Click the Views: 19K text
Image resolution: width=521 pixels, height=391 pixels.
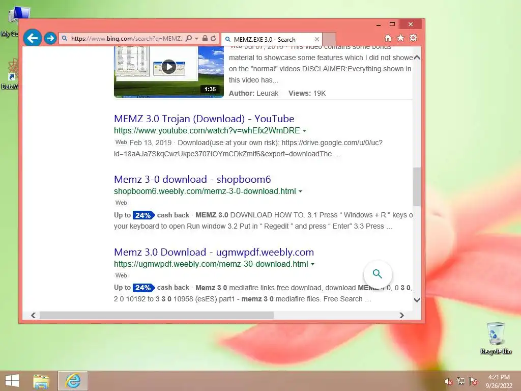(x=307, y=94)
